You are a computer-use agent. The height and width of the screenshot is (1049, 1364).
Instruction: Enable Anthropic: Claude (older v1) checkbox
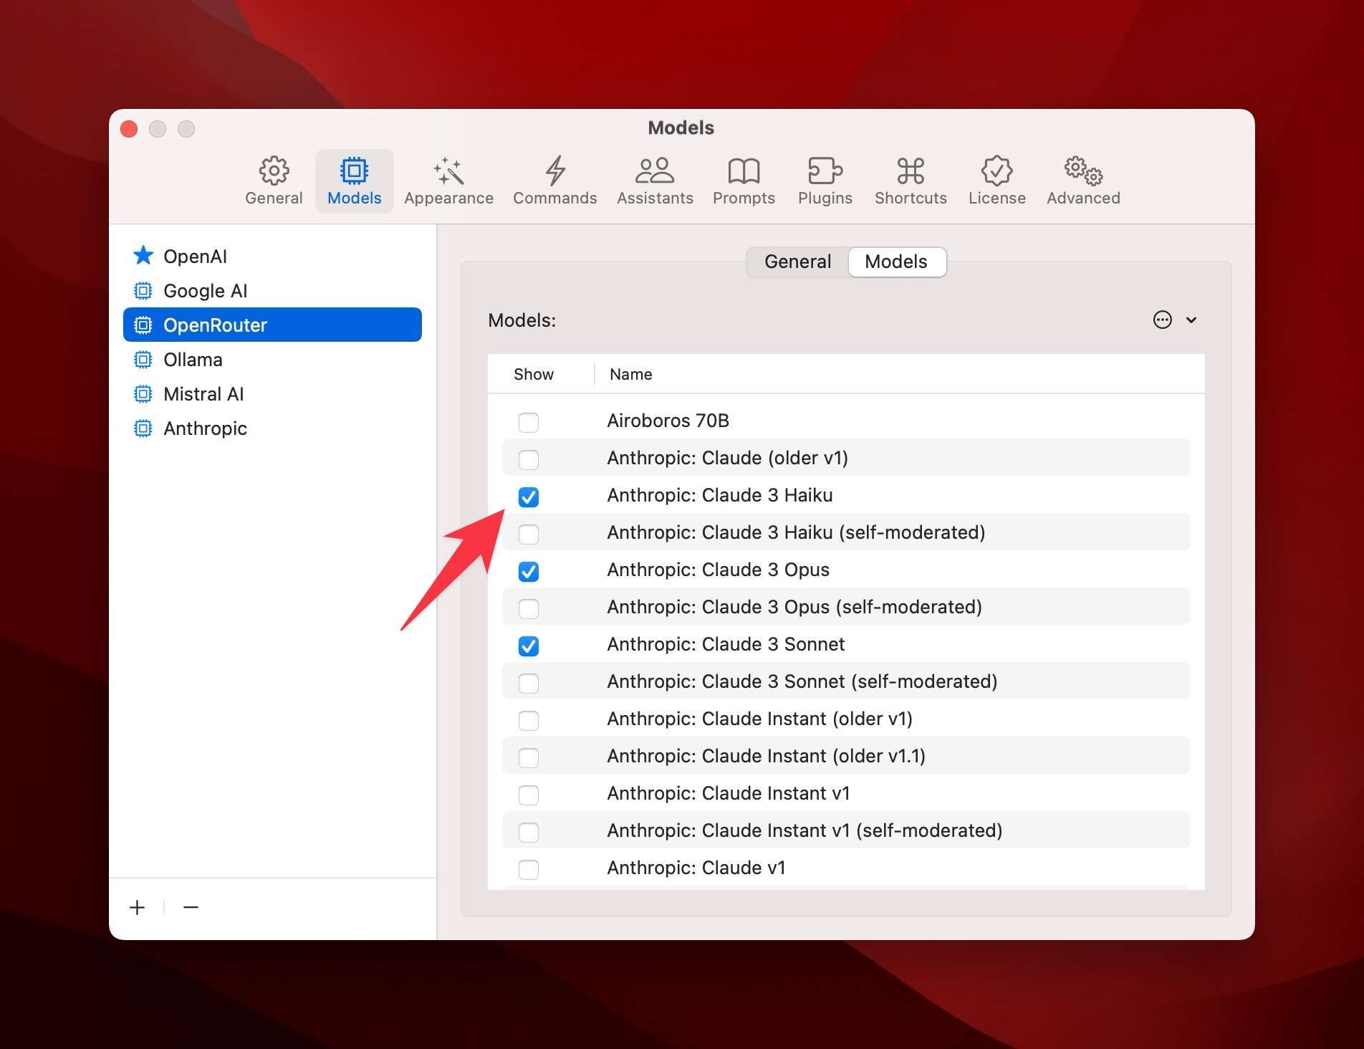click(529, 459)
